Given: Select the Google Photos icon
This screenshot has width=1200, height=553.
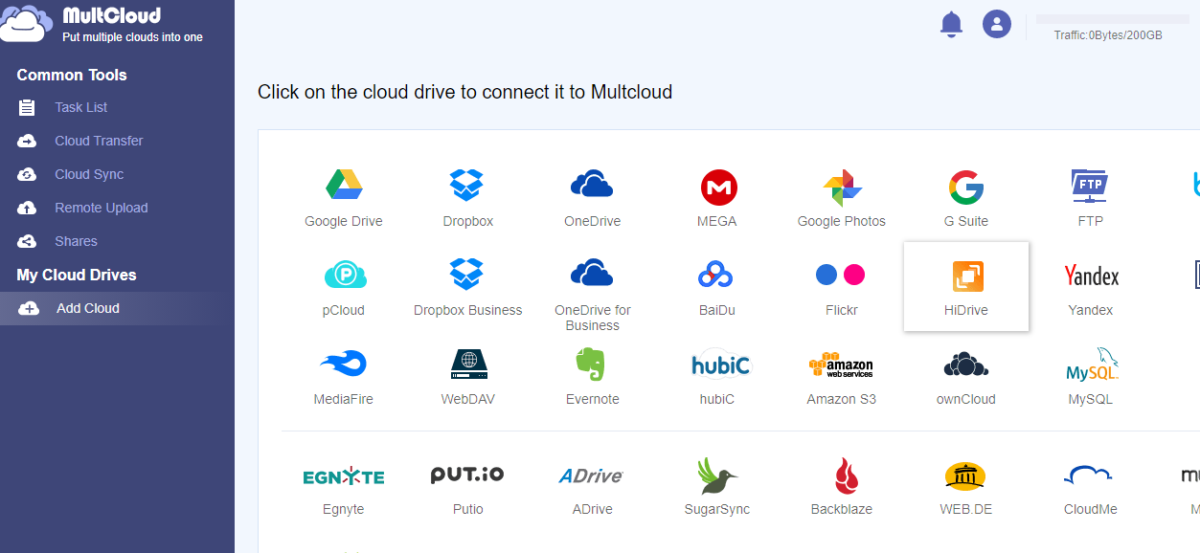Looking at the screenshot, I should pos(842,188).
